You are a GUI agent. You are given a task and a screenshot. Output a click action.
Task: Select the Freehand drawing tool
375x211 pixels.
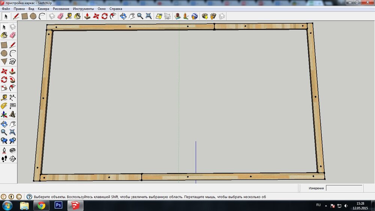click(x=12, y=62)
